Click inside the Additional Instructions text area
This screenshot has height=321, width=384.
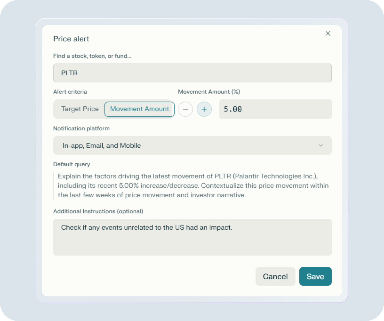pyautogui.click(x=192, y=237)
